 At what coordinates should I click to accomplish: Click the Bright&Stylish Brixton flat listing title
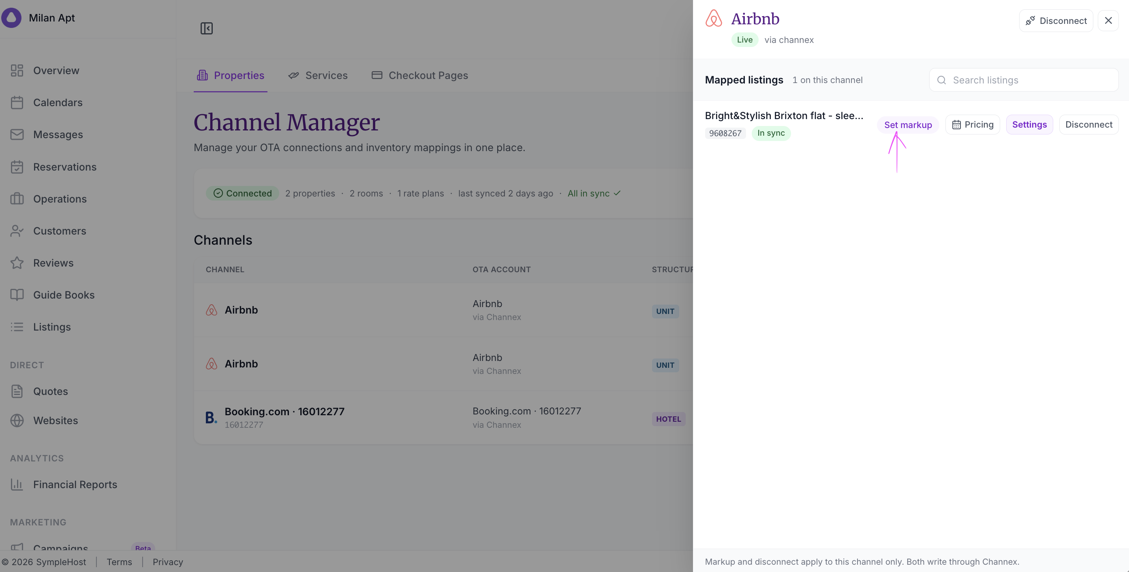(784, 115)
